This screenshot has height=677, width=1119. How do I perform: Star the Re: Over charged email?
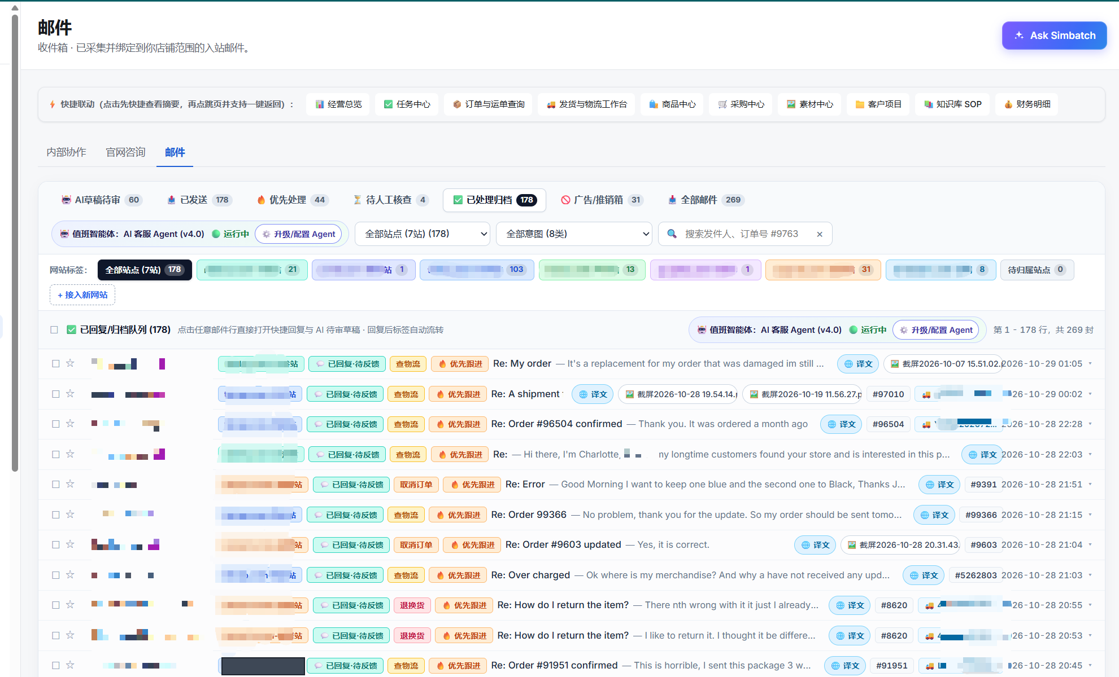(x=70, y=575)
